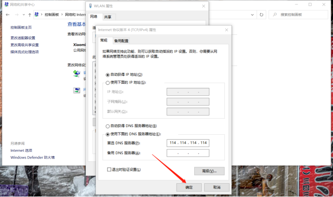Click the 备用 DNS 服务器 input field
Viewport: 333px width, 197px height.
[x=187, y=153]
